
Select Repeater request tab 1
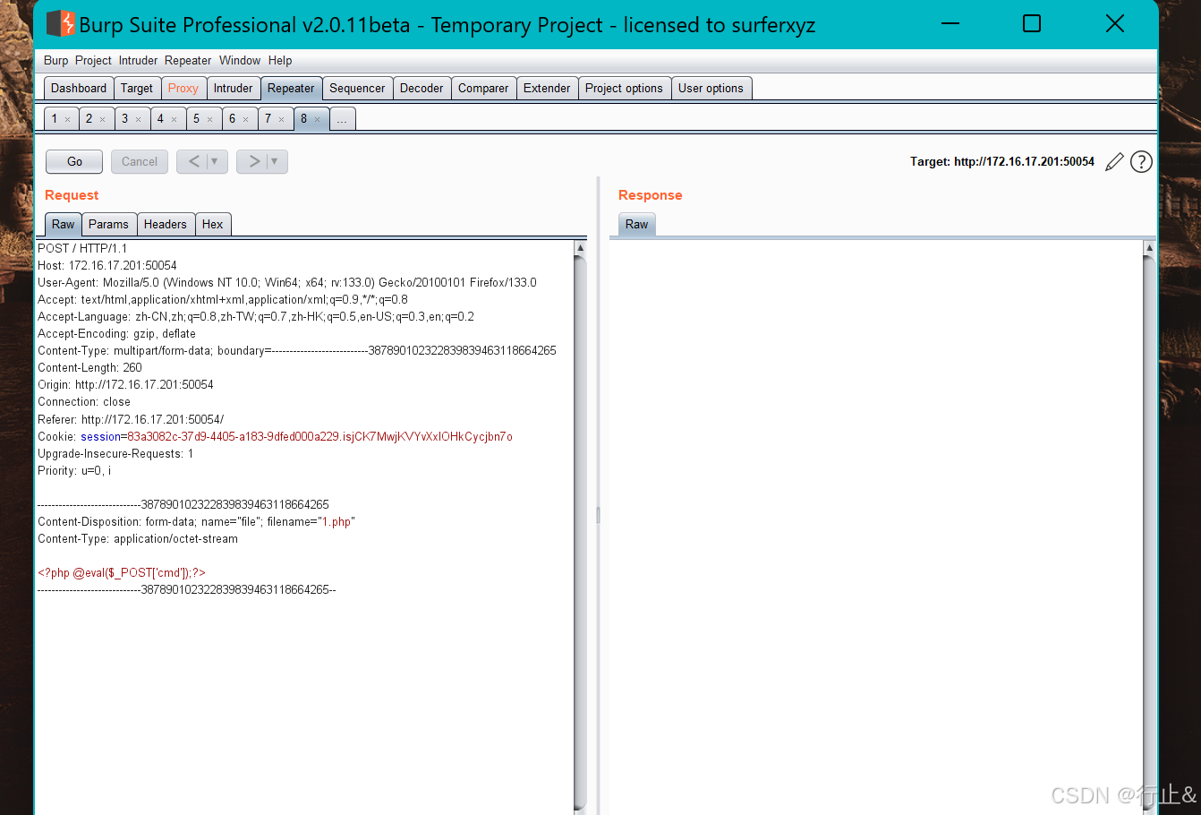(x=55, y=119)
